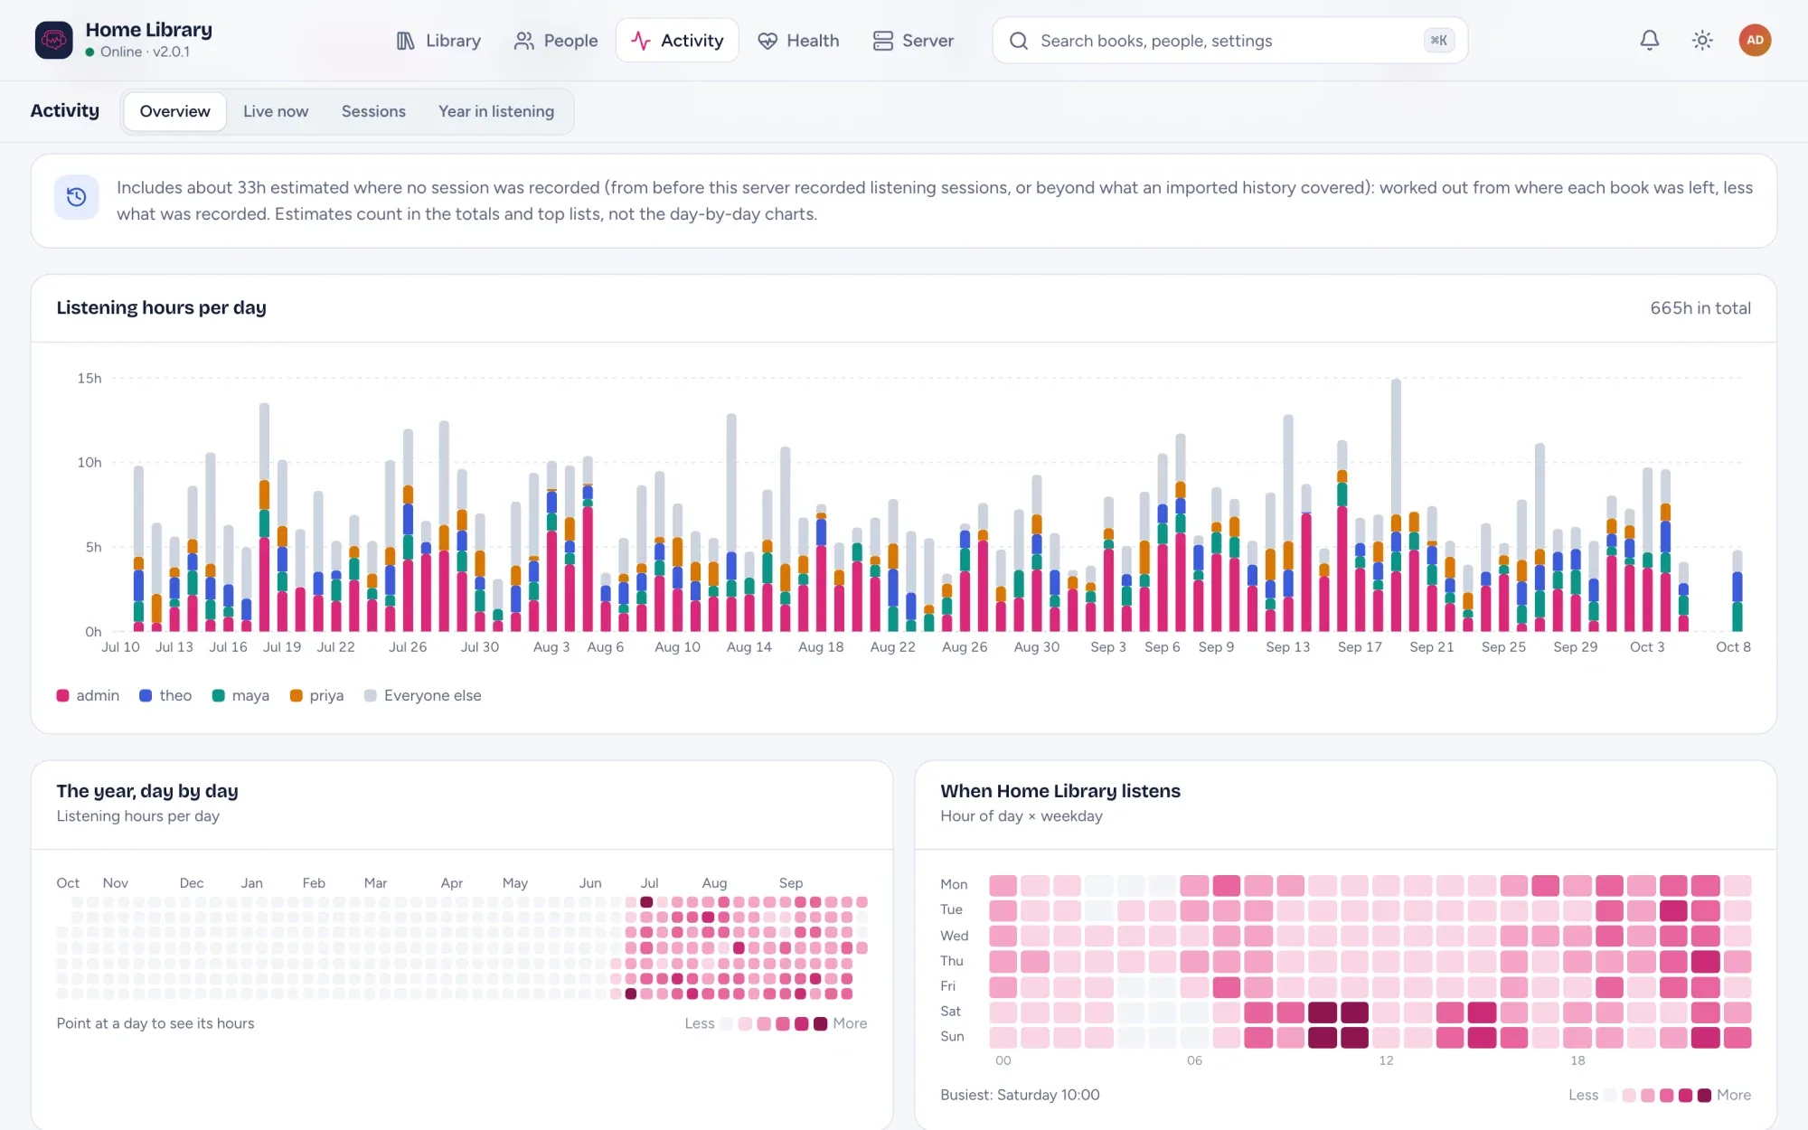Click the history clock icon in the notice

click(x=77, y=197)
